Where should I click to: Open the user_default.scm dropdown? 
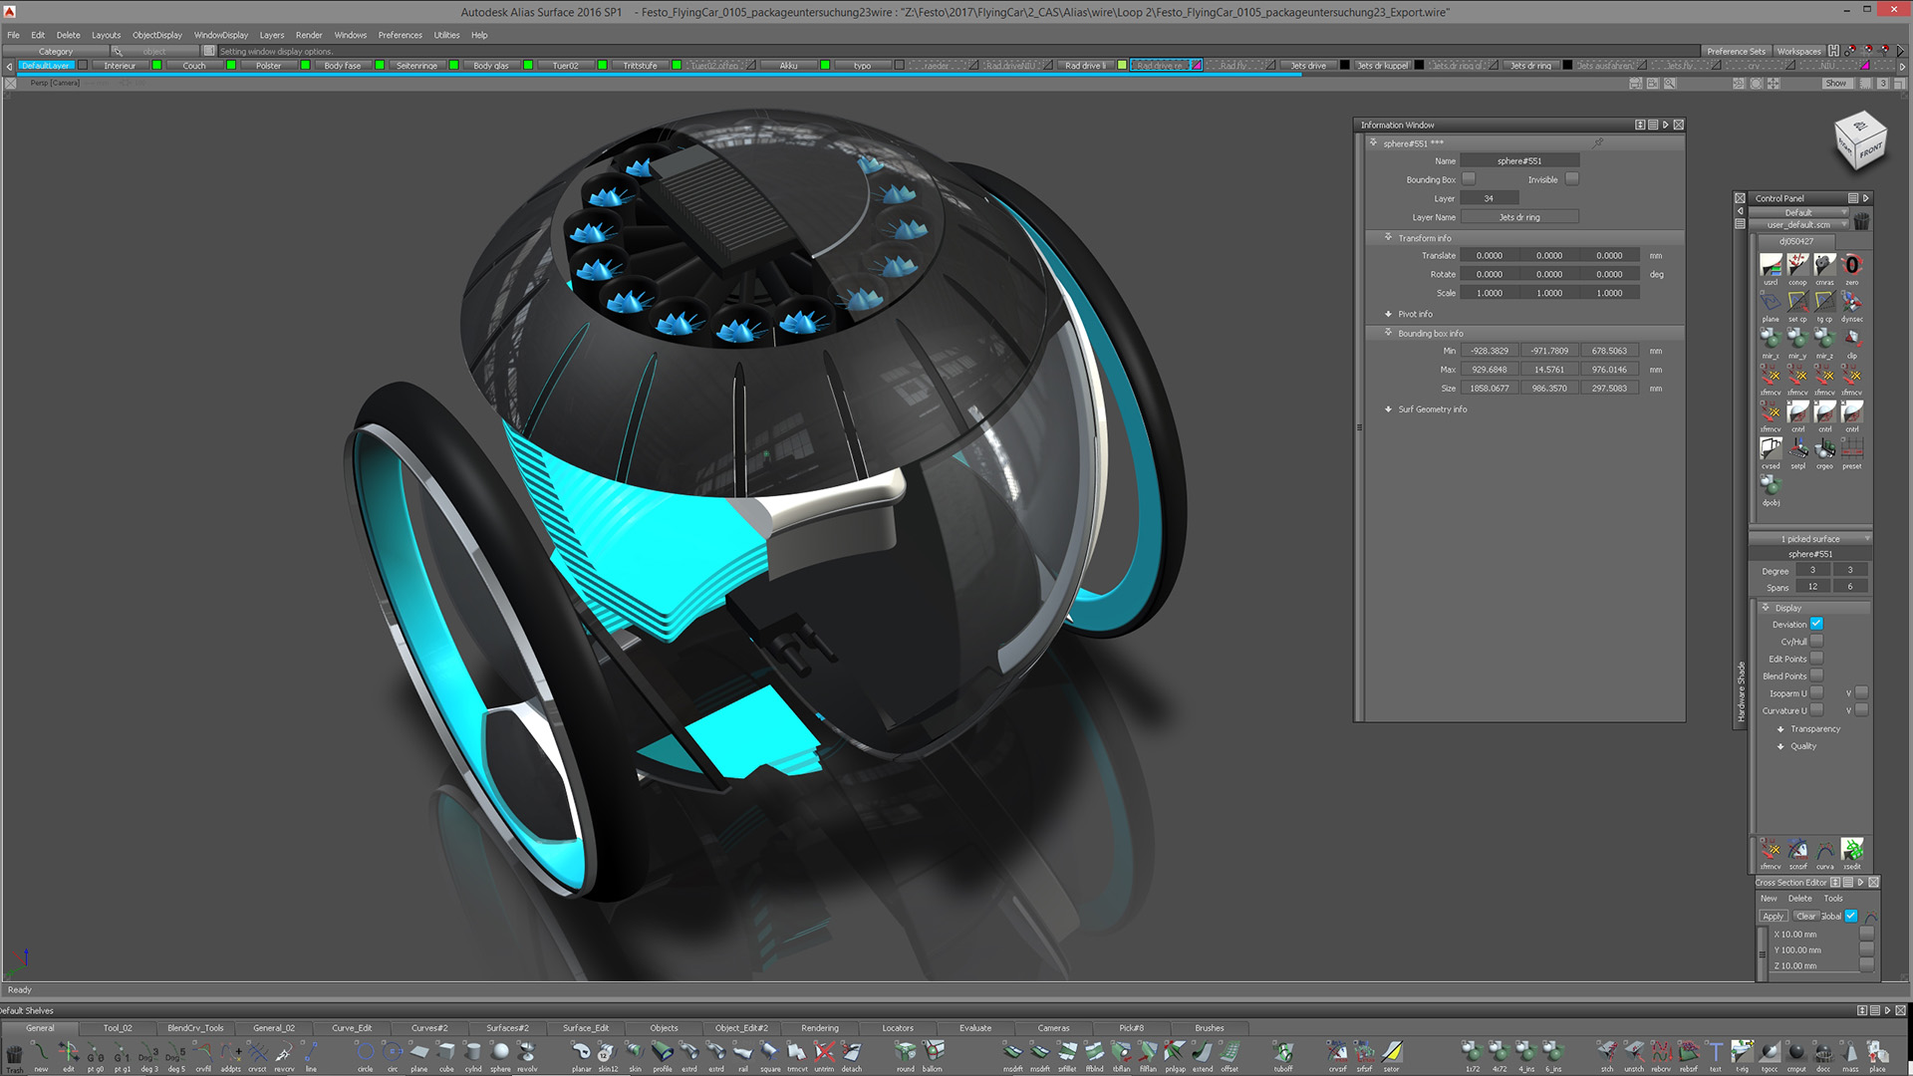coord(1798,224)
